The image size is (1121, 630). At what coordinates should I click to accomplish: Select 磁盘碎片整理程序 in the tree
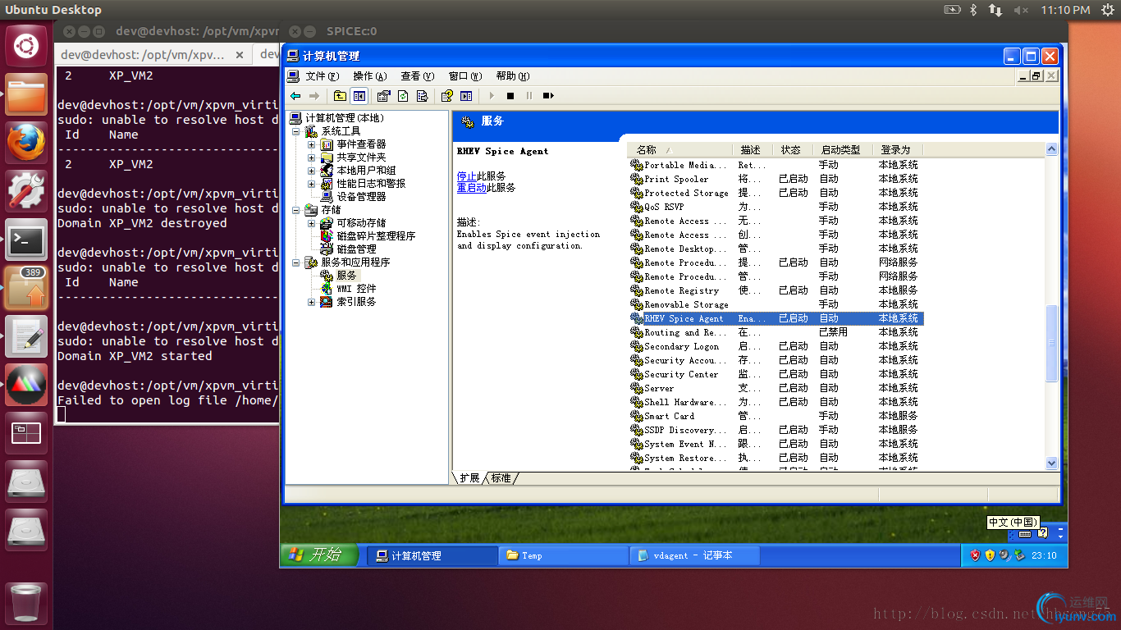(376, 236)
